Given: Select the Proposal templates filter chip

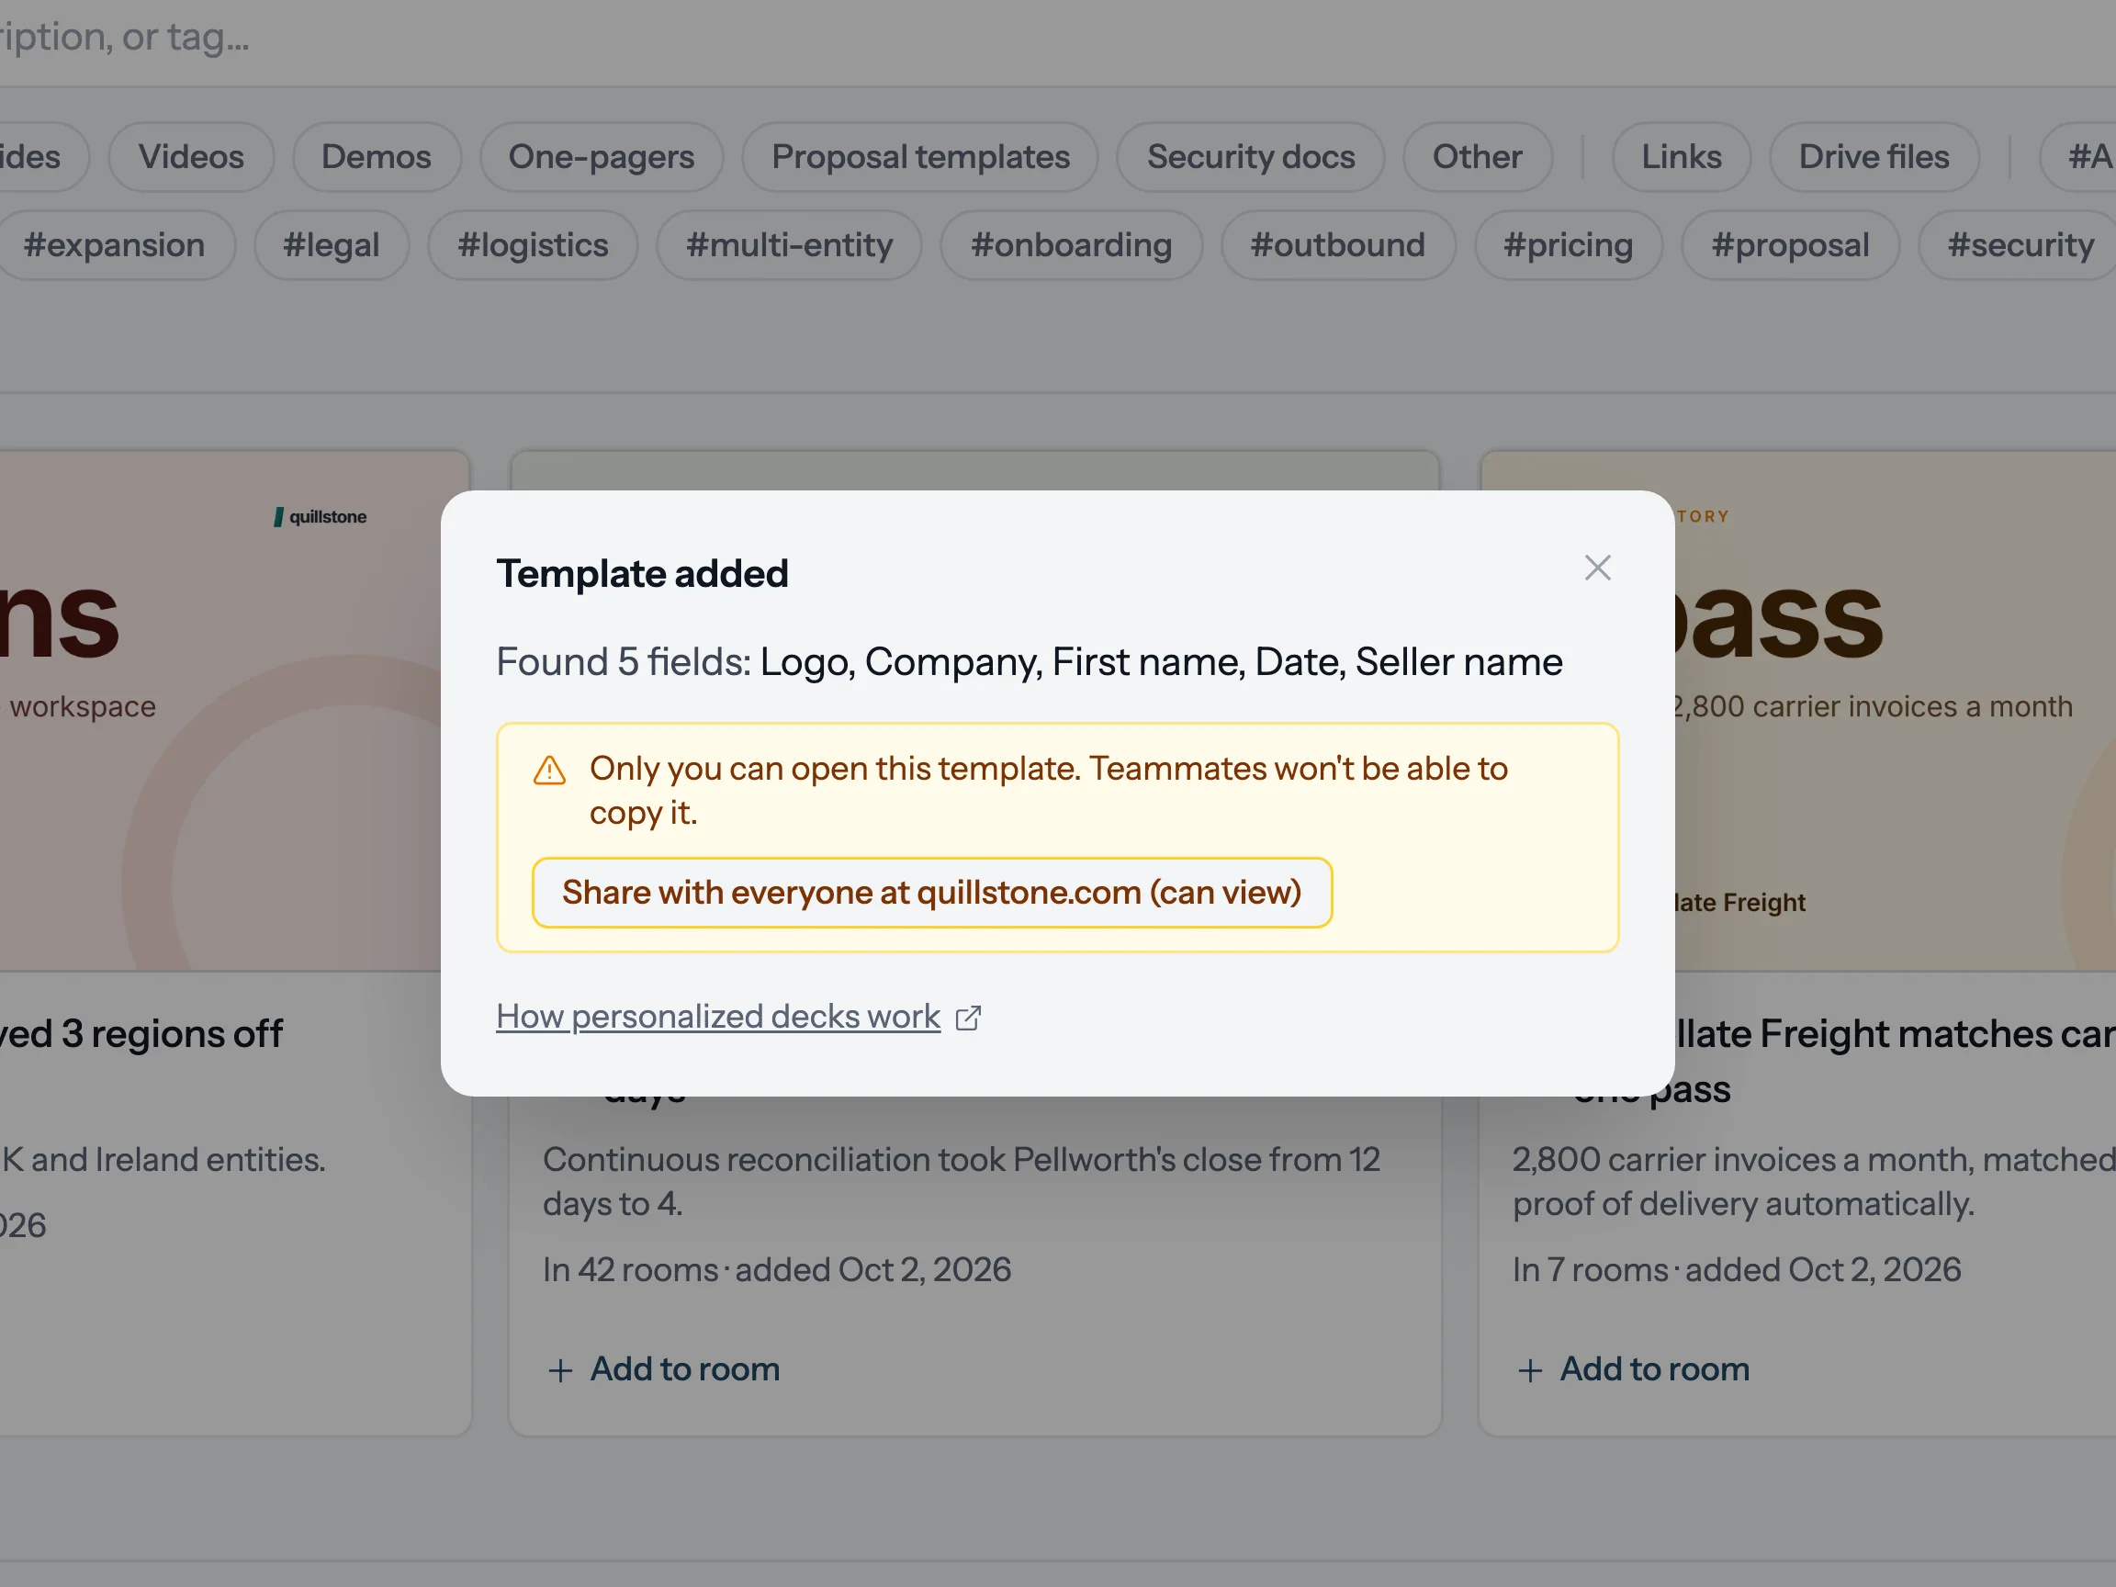Looking at the screenshot, I should click(920, 157).
